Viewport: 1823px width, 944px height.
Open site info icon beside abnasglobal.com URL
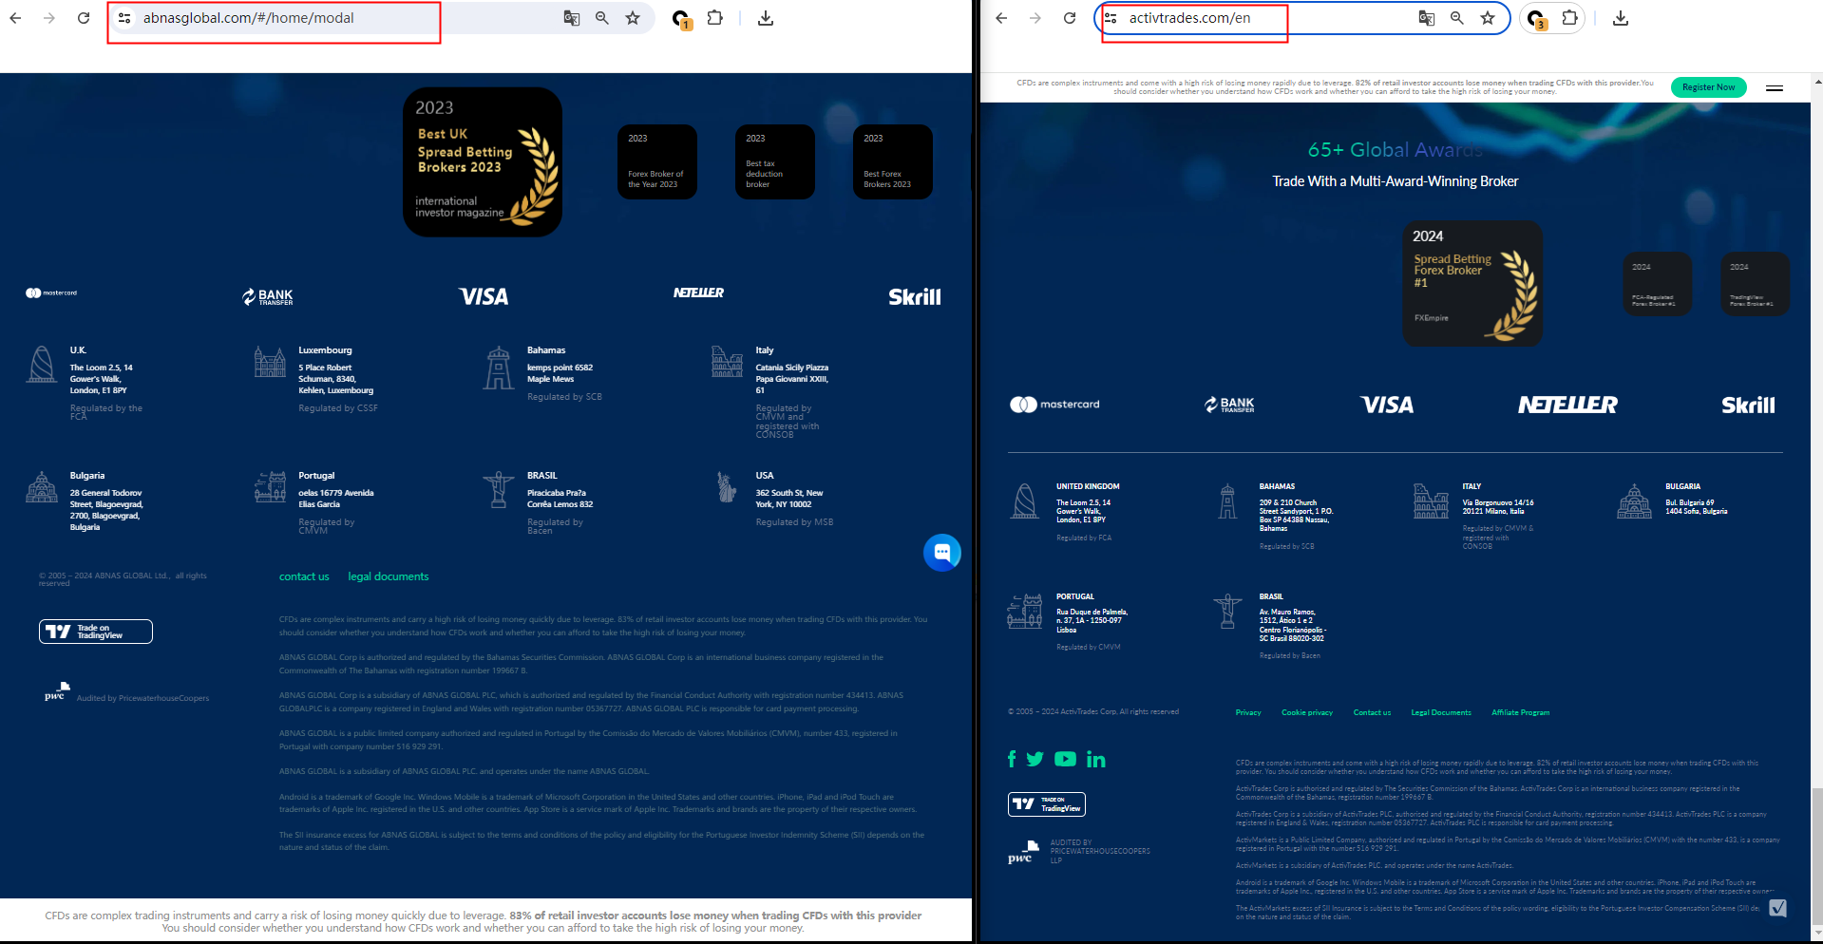pos(124,18)
